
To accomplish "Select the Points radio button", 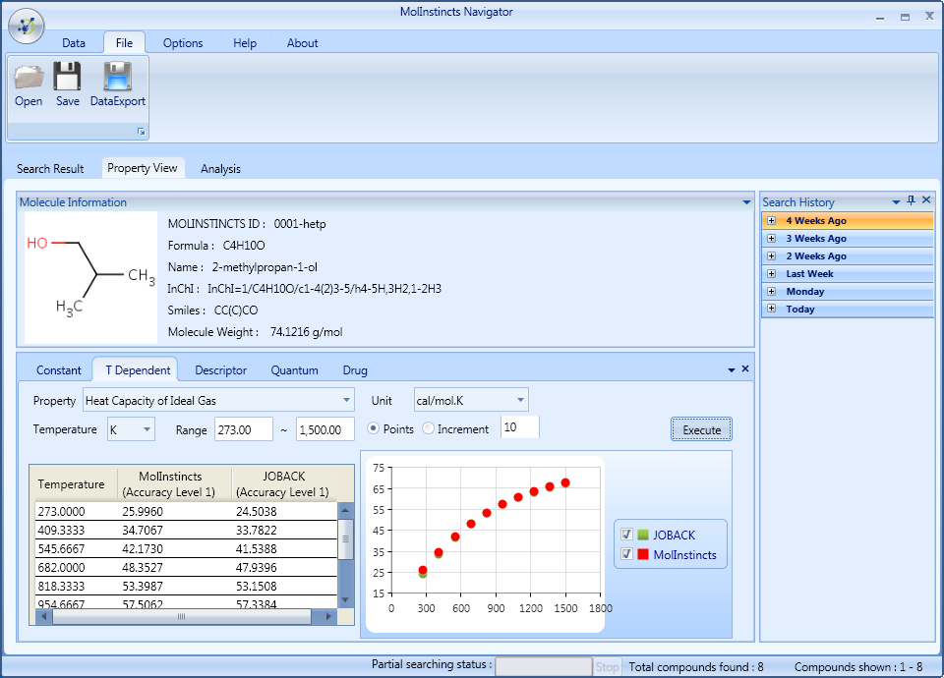I will point(374,428).
